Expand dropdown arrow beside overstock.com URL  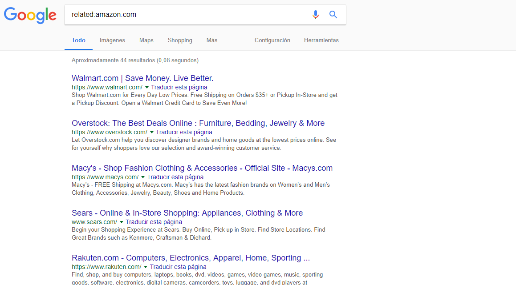click(x=152, y=132)
